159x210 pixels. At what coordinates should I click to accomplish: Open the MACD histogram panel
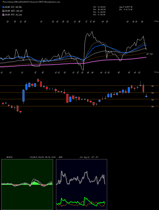[x=27, y=185]
